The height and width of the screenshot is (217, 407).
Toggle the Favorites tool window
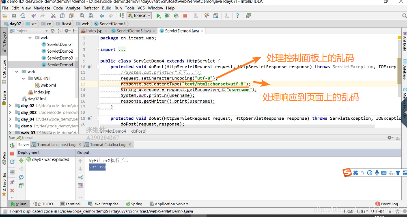click(x=4, y=185)
